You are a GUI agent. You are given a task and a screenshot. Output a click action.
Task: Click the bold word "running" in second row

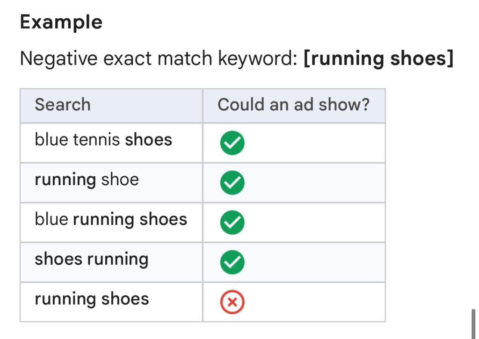tap(65, 180)
